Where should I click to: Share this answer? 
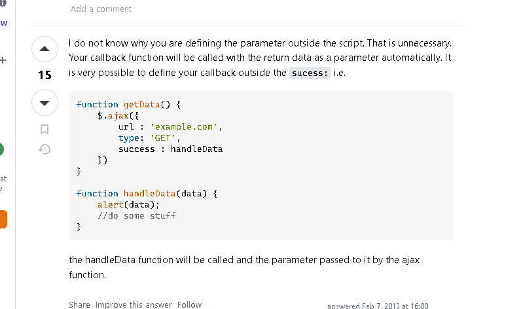[x=79, y=304]
